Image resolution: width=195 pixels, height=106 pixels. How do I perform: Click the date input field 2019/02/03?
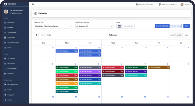pos(128,26)
